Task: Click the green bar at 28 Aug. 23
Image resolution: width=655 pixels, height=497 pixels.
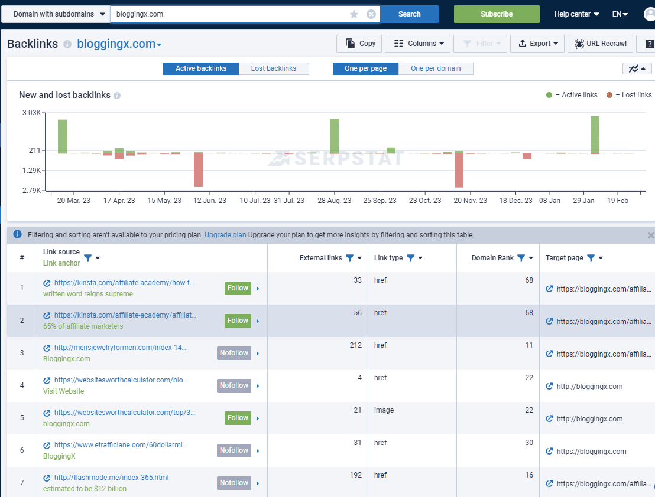Action: coord(334,136)
